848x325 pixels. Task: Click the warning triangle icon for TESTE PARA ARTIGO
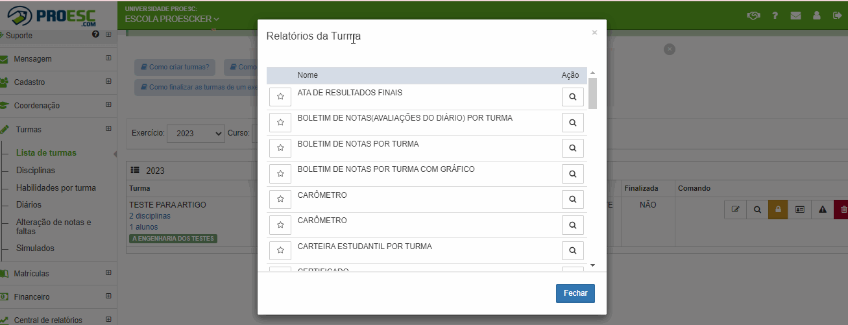(822, 210)
